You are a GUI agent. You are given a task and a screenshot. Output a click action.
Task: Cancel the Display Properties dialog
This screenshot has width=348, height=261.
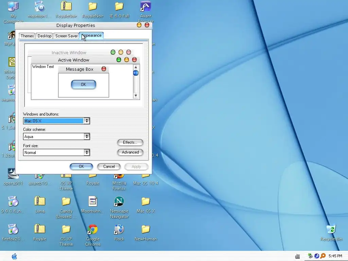[109, 167]
